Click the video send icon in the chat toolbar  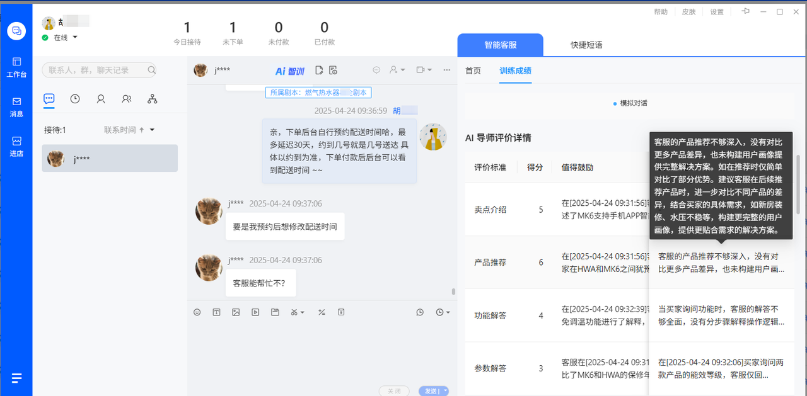coord(255,312)
